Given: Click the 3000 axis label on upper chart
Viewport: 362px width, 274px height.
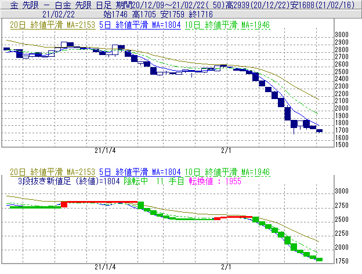Looking at the screenshot, I should (342, 35).
